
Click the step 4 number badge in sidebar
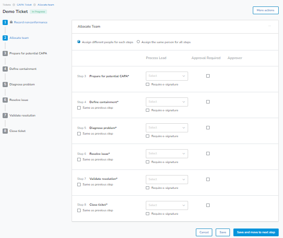tap(5, 69)
